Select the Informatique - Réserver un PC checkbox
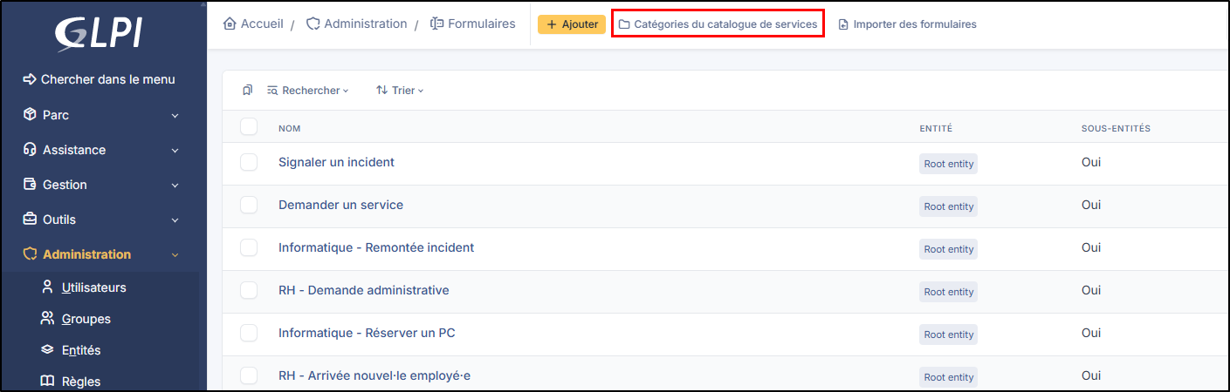 tap(249, 333)
